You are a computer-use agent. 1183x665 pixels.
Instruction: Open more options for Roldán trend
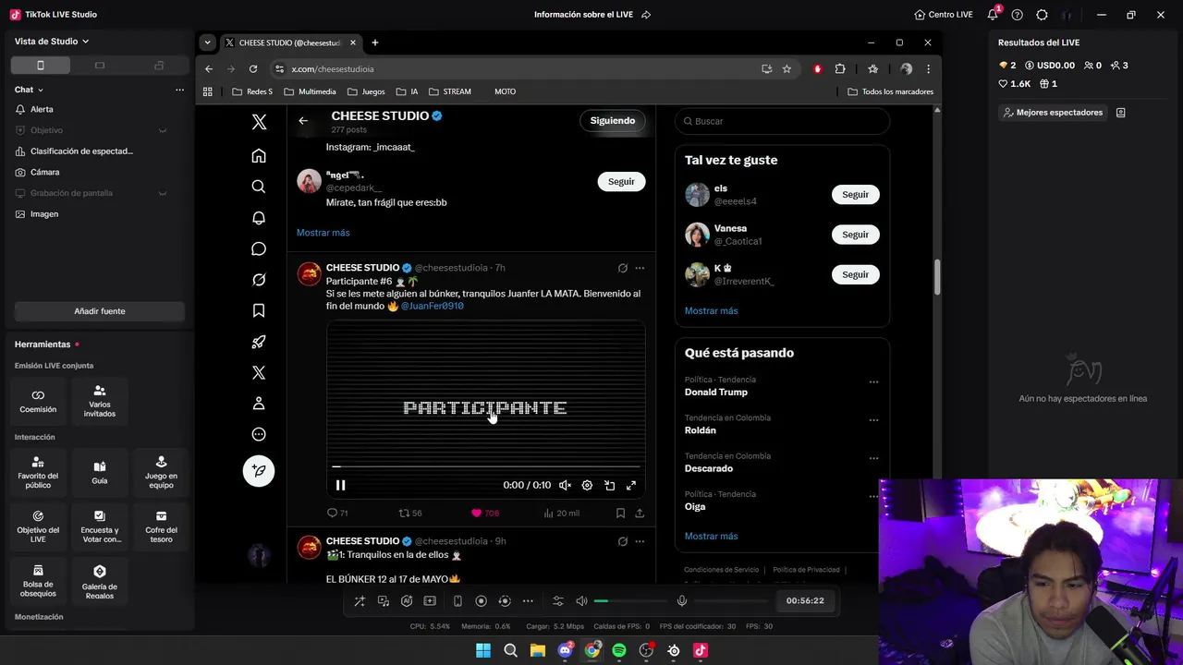pyautogui.click(x=873, y=420)
